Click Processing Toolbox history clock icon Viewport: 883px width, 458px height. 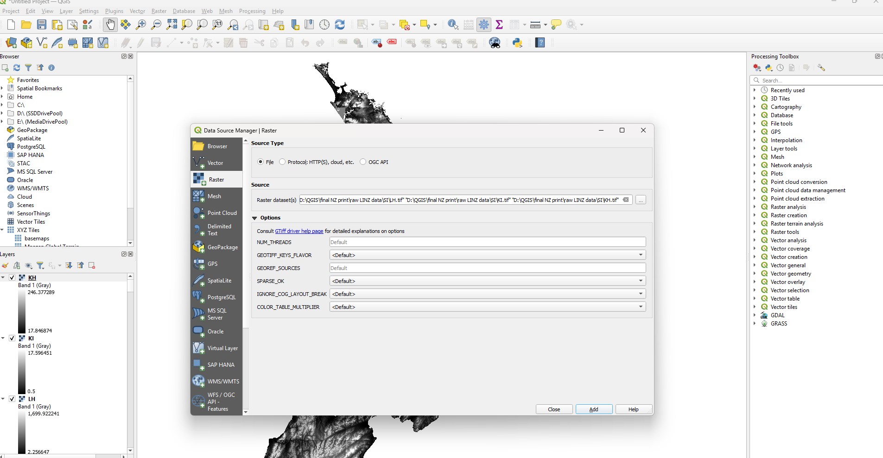[780, 68]
